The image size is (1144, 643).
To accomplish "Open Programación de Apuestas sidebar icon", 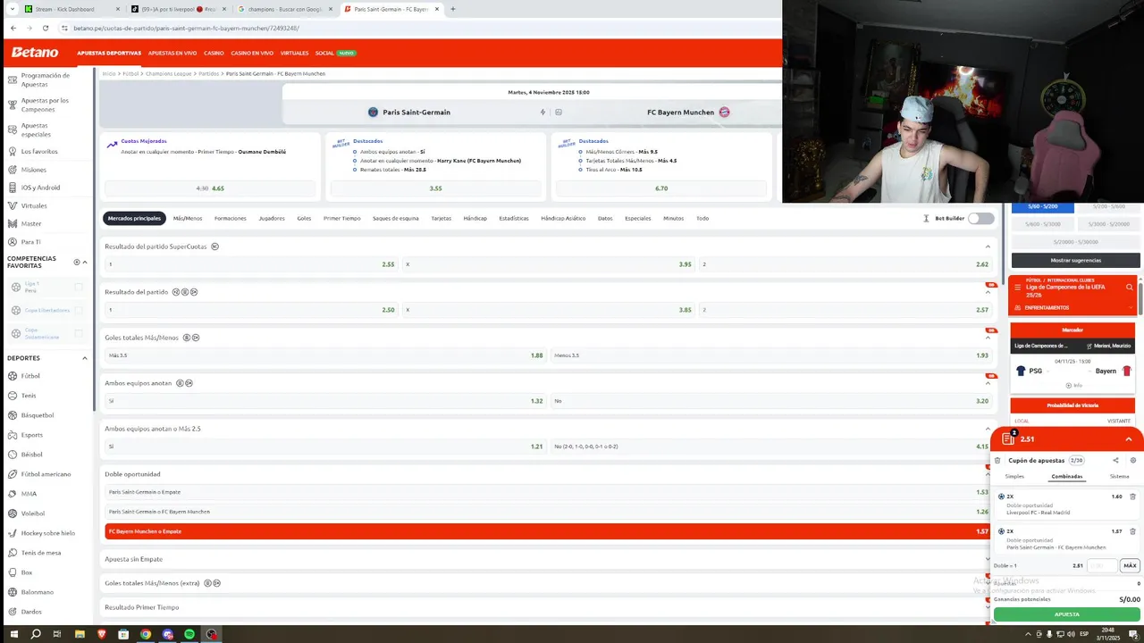I will pos(13,79).
